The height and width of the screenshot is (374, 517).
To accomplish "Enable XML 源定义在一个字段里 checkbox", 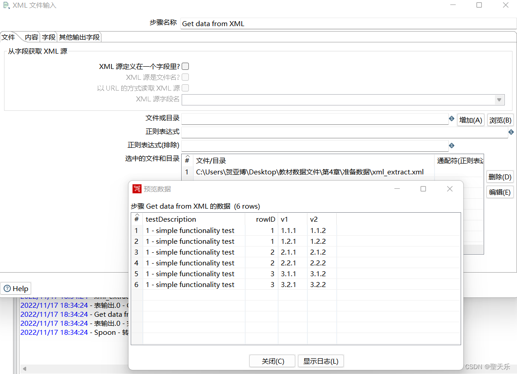I will [185, 66].
